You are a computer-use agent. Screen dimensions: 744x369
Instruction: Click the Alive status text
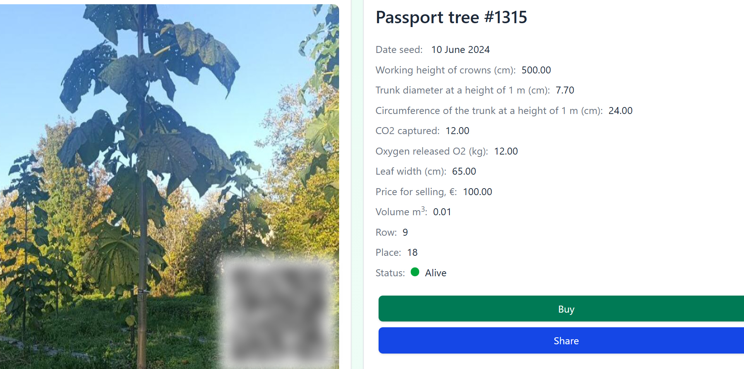[x=435, y=273]
